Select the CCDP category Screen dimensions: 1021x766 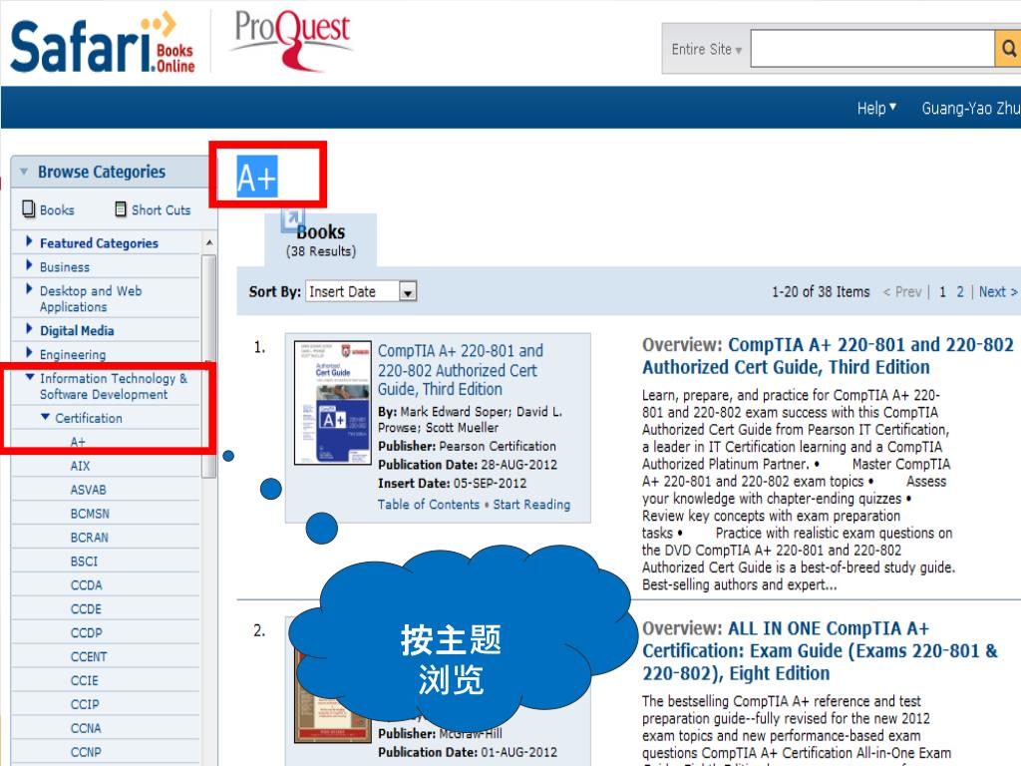click(x=86, y=633)
